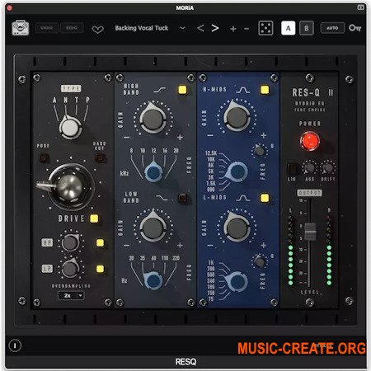This screenshot has width=371, height=371.
Task: Click the RES-Q II title text
Action: 312,92
